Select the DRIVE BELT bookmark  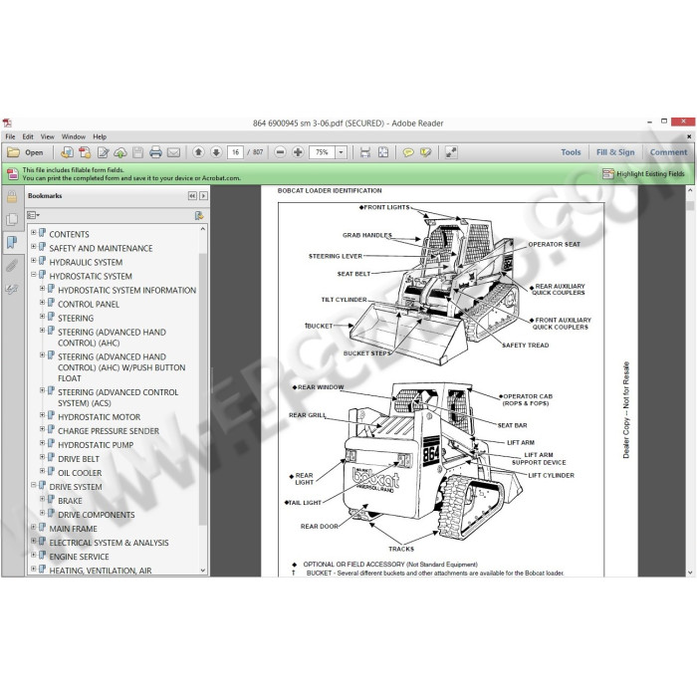coord(79,459)
